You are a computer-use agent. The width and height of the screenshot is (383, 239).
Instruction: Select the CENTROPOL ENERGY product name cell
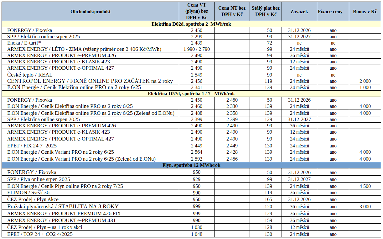point(90,81)
